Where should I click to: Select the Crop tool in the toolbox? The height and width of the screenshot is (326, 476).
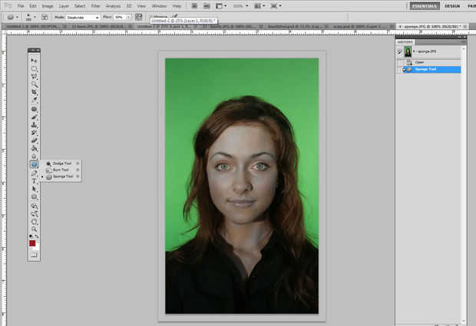tap(35, 93)
